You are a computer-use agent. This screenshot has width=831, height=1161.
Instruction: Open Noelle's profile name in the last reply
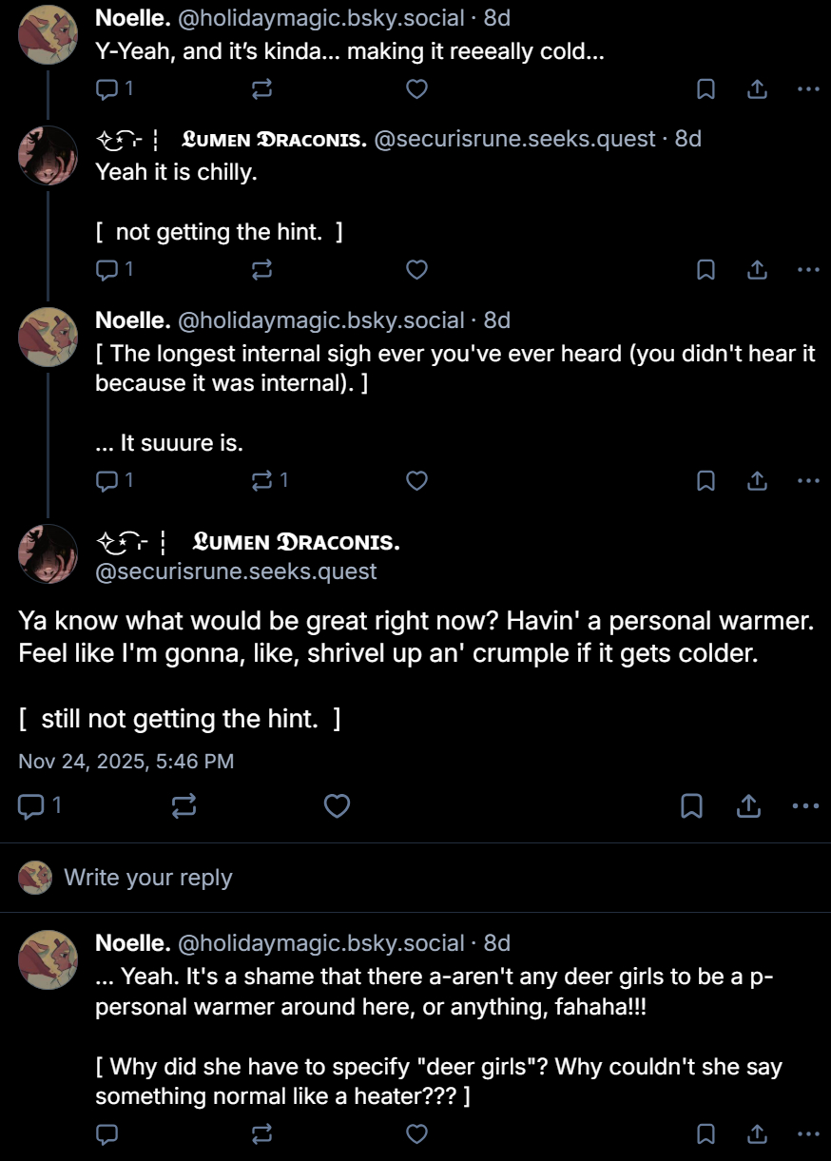point(132,943)
